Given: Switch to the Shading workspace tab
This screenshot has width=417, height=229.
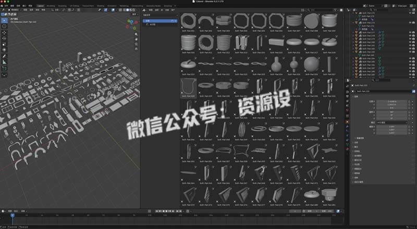Looking at the screenshot, I should [x=101, y=6].
